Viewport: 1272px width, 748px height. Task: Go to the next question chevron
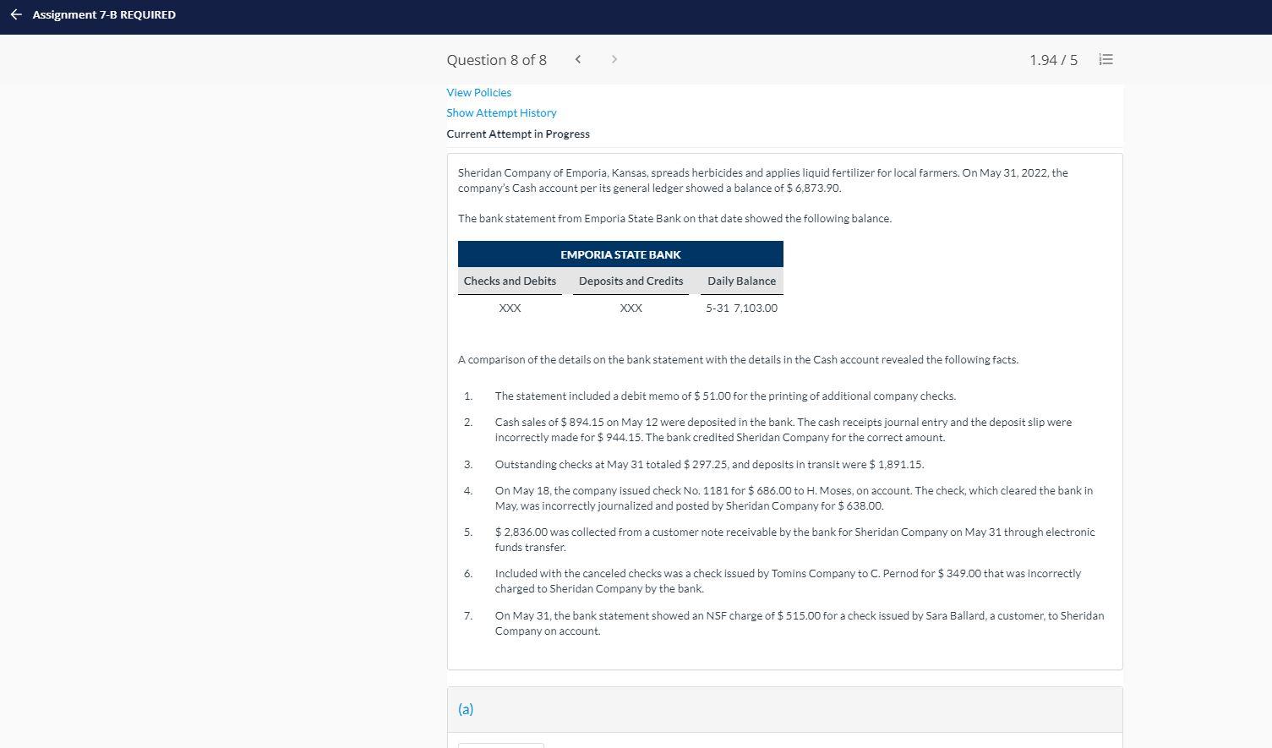point(614,59)
